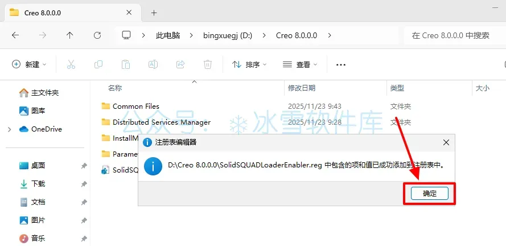Viewport: 506px width, 246px height.
Task: Click the Back navigation arrow
Action: point(15,35)
